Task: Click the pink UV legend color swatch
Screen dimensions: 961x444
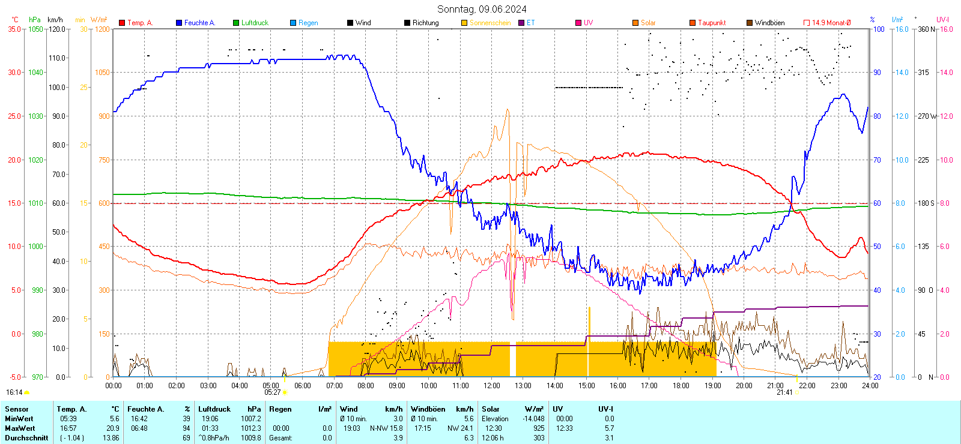Action: (x=578, y=23)
